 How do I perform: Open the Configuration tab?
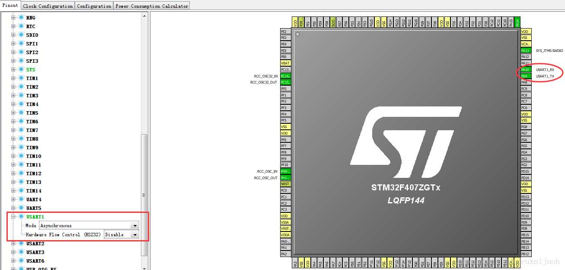[x=94, y=6]
